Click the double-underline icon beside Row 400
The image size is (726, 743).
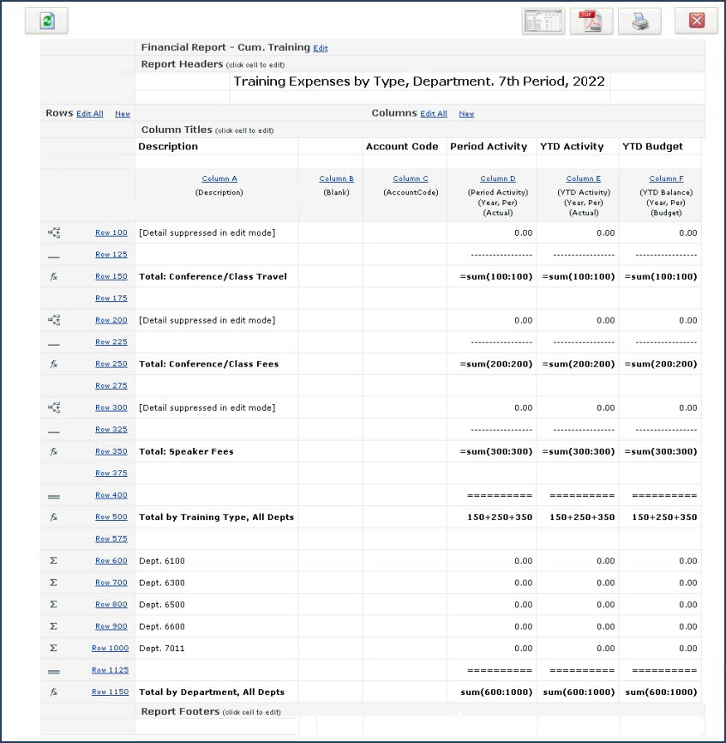pyautogui.click(x=54, y=495)
